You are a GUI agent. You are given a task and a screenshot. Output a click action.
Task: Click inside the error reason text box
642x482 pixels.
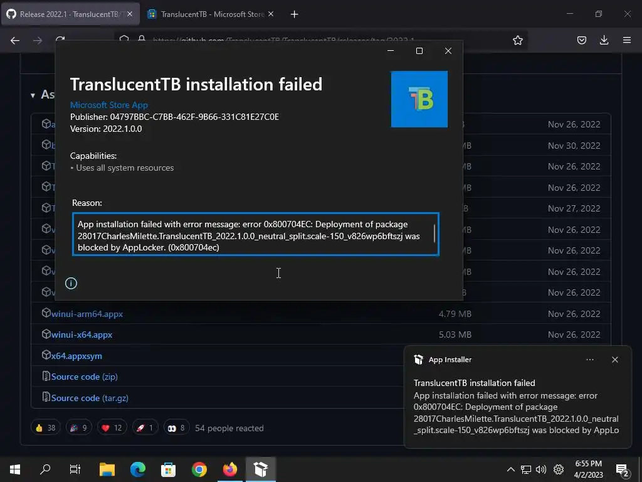256,234
